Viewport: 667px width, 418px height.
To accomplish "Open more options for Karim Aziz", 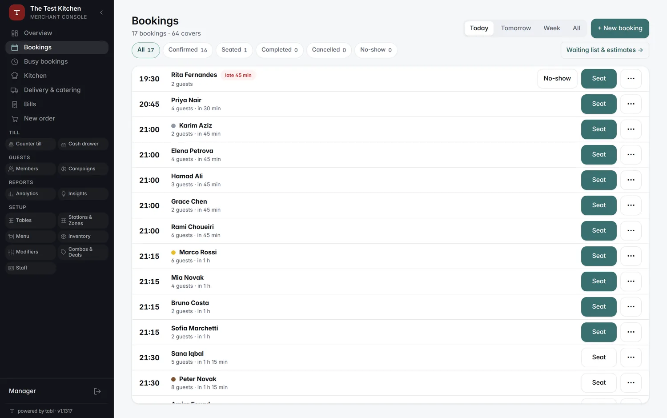I will pos(631,129).
